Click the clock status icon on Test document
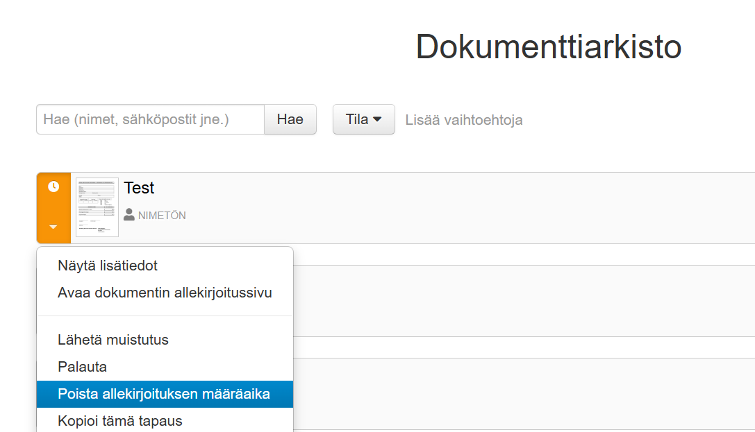755x432 pixels. coord(53,187)
